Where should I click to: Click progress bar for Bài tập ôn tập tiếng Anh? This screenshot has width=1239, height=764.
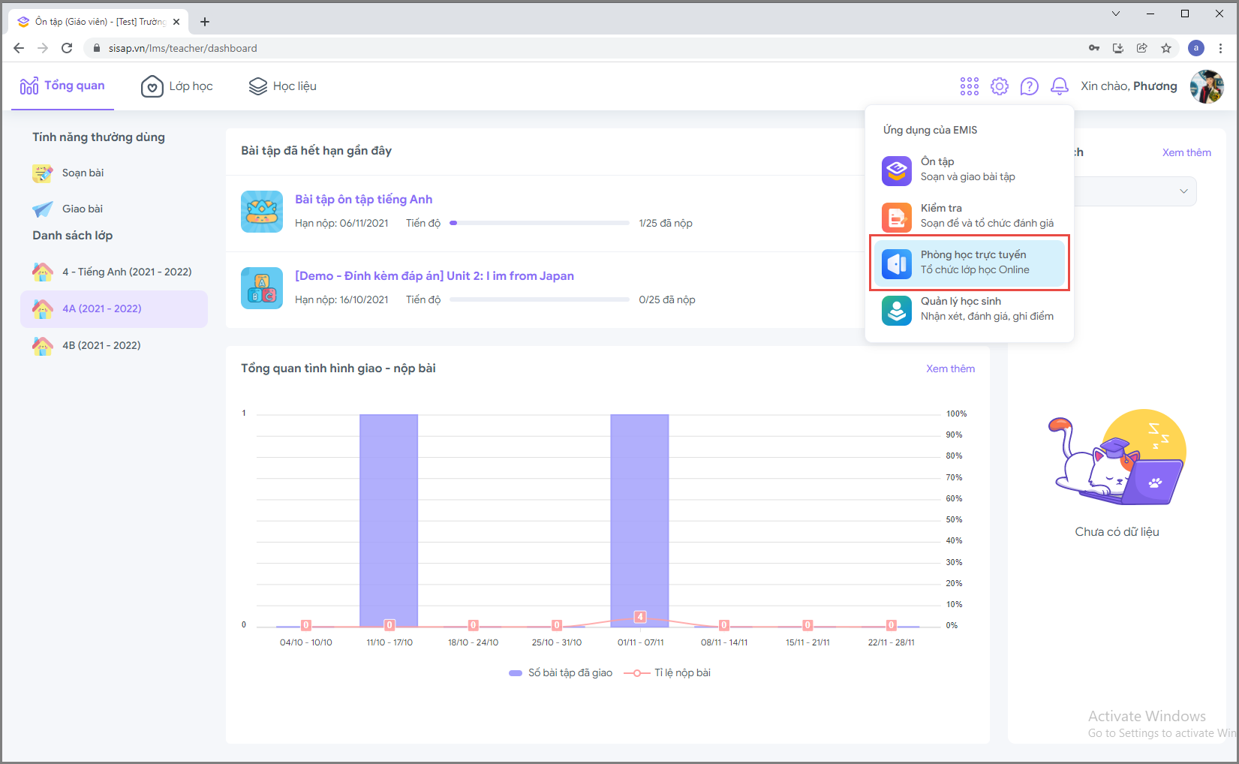pos(539,223)
